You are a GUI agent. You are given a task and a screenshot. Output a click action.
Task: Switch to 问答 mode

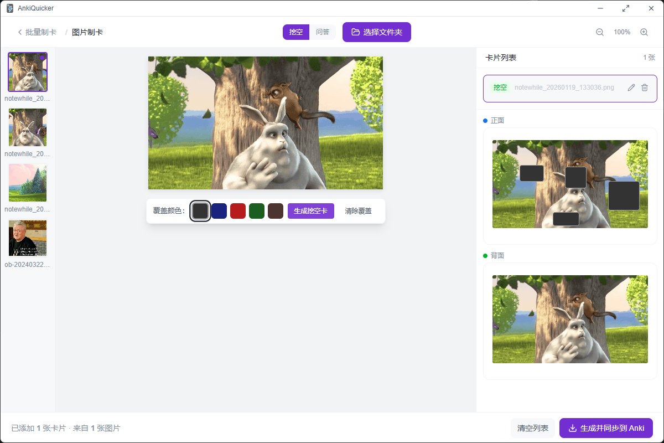click(323, 32)
